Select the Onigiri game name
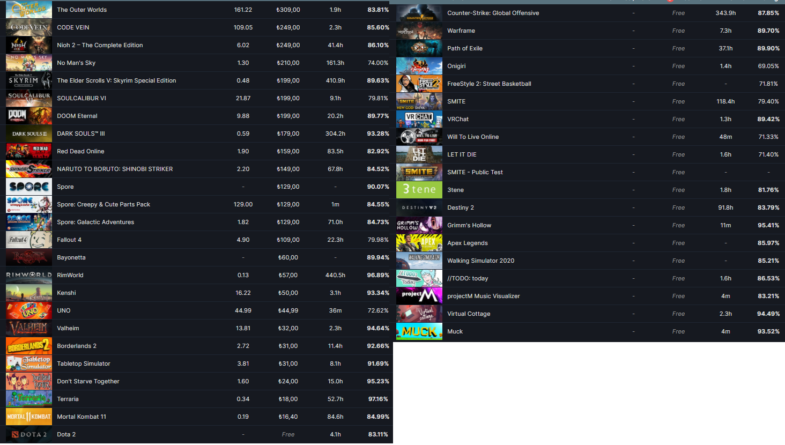Viewport: 785px width, 445px height. click(456, 66)
